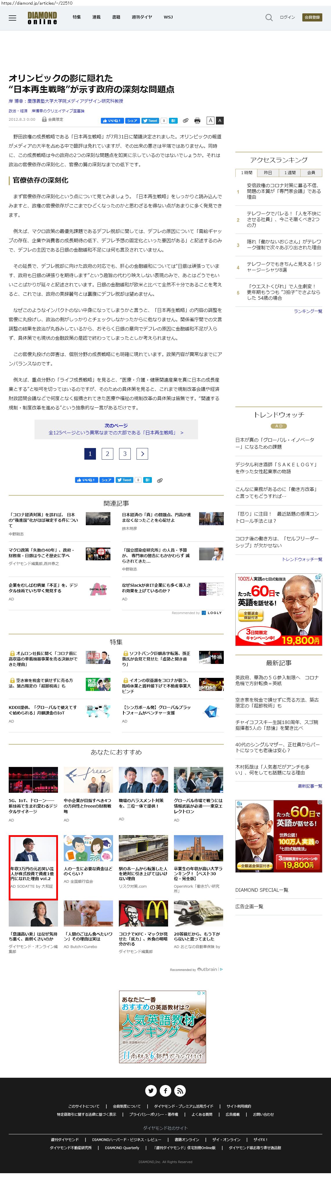Open the Twitter icon in the footer
Image resolution: width=331 pixels, height=1179 pixels.
tap(151, 1090)
